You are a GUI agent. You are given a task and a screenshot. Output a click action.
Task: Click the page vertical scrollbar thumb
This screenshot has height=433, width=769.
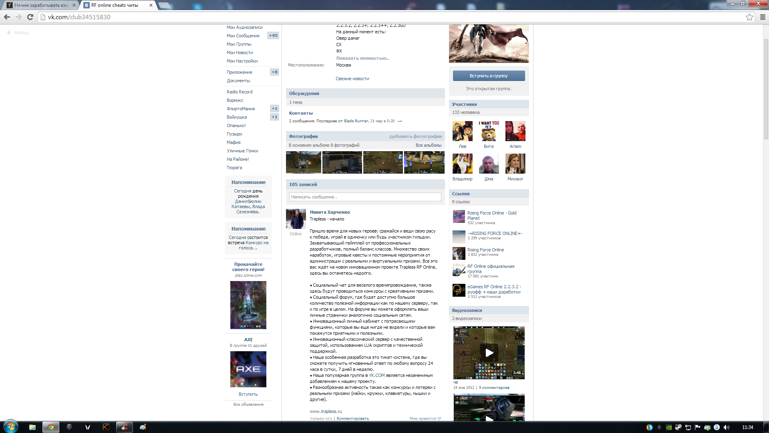coord(766,89)
